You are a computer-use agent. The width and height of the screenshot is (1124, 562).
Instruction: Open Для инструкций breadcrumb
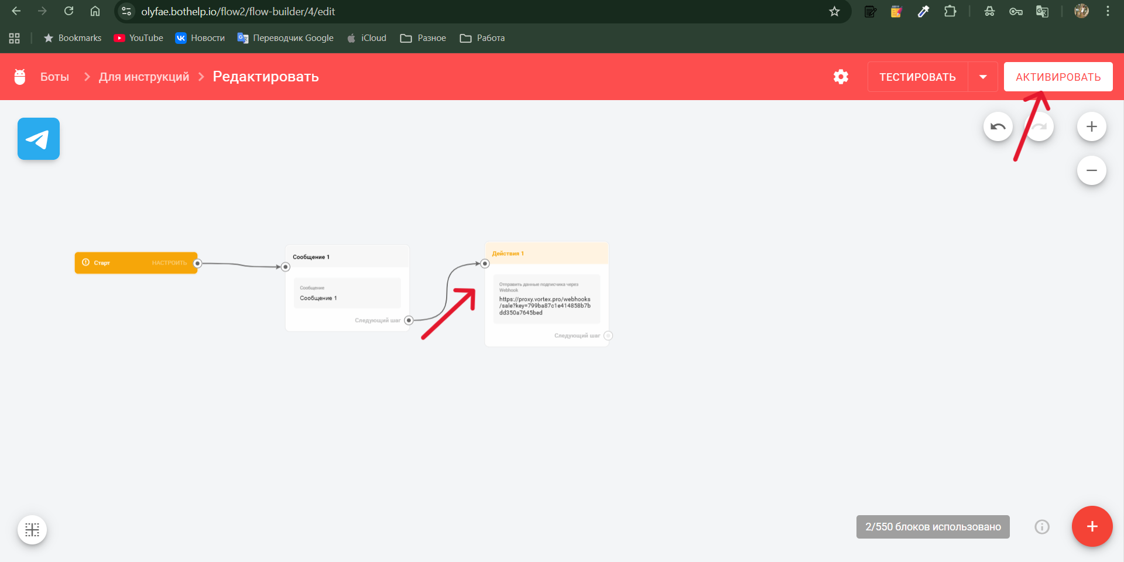pyautogui.click(x=144, y=77)
